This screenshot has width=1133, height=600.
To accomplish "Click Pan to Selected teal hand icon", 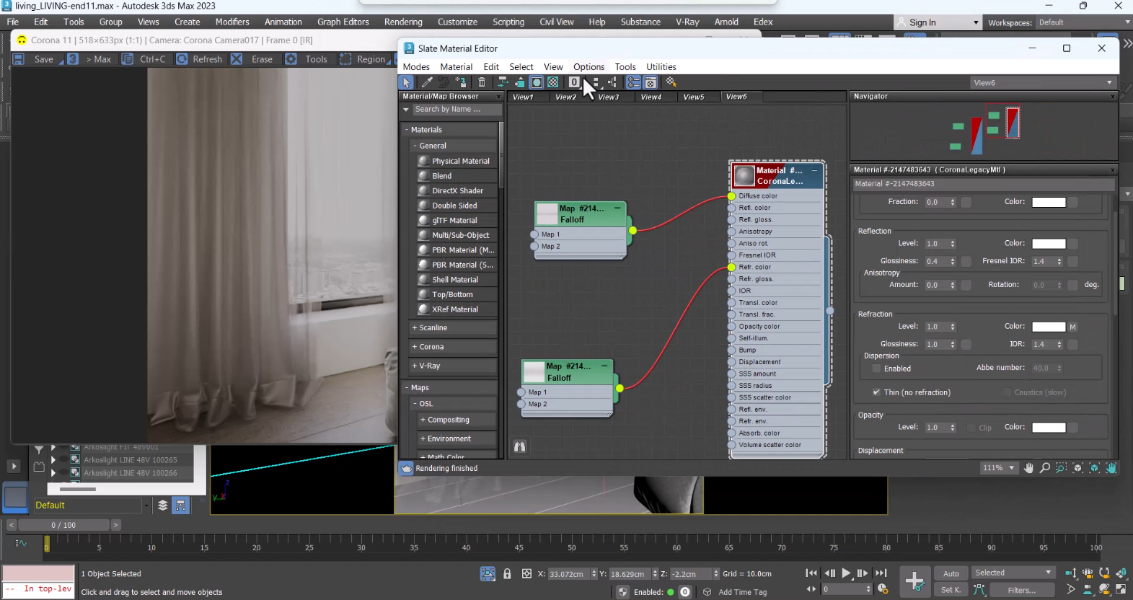I will (1111, 468).
